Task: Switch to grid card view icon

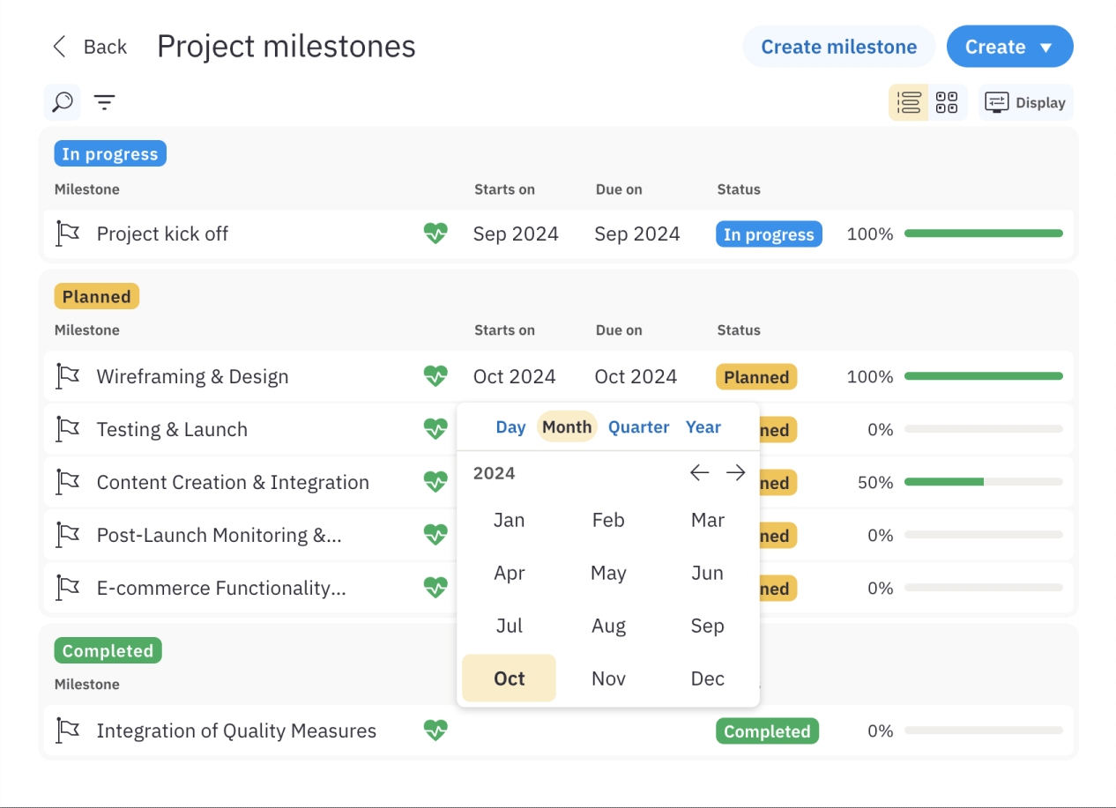Action: 947,102
